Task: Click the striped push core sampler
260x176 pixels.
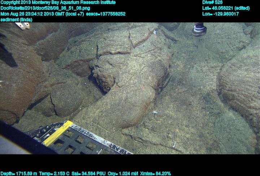Action: [199, 29]
